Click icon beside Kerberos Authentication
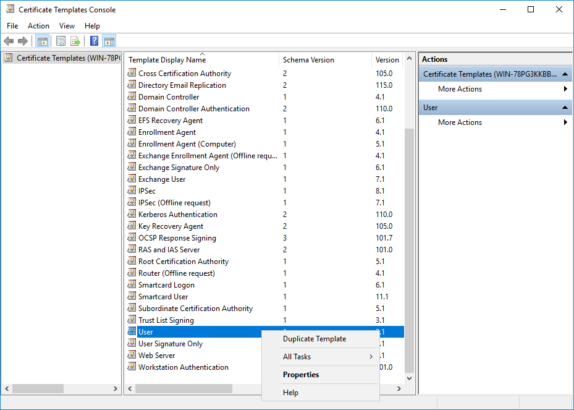The image size is (574, 410). coord(132,214)
